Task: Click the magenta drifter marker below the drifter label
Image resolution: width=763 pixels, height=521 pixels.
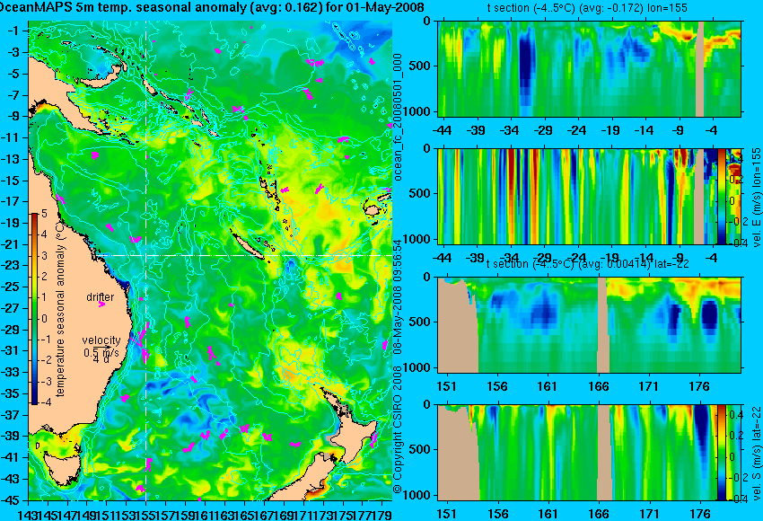Action: click(x=101, y=305)
